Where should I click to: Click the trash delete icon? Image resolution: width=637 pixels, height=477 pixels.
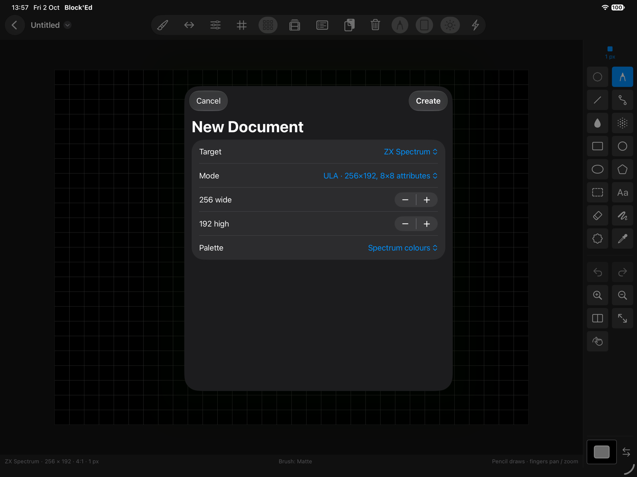click(x=375, y=25)
